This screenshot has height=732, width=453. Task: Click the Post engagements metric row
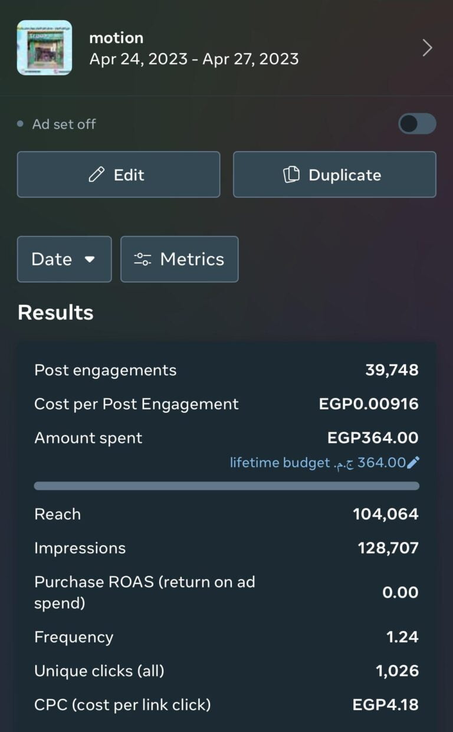pos(226,370)
